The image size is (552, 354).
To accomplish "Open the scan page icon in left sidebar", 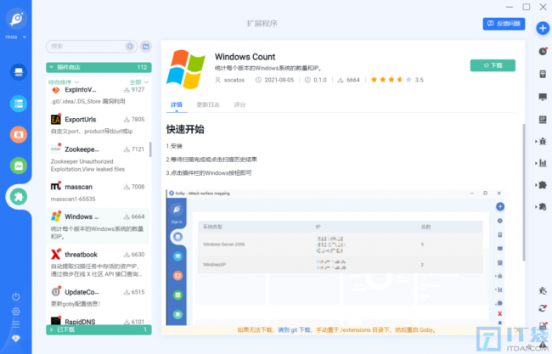I will coord(19,72).
